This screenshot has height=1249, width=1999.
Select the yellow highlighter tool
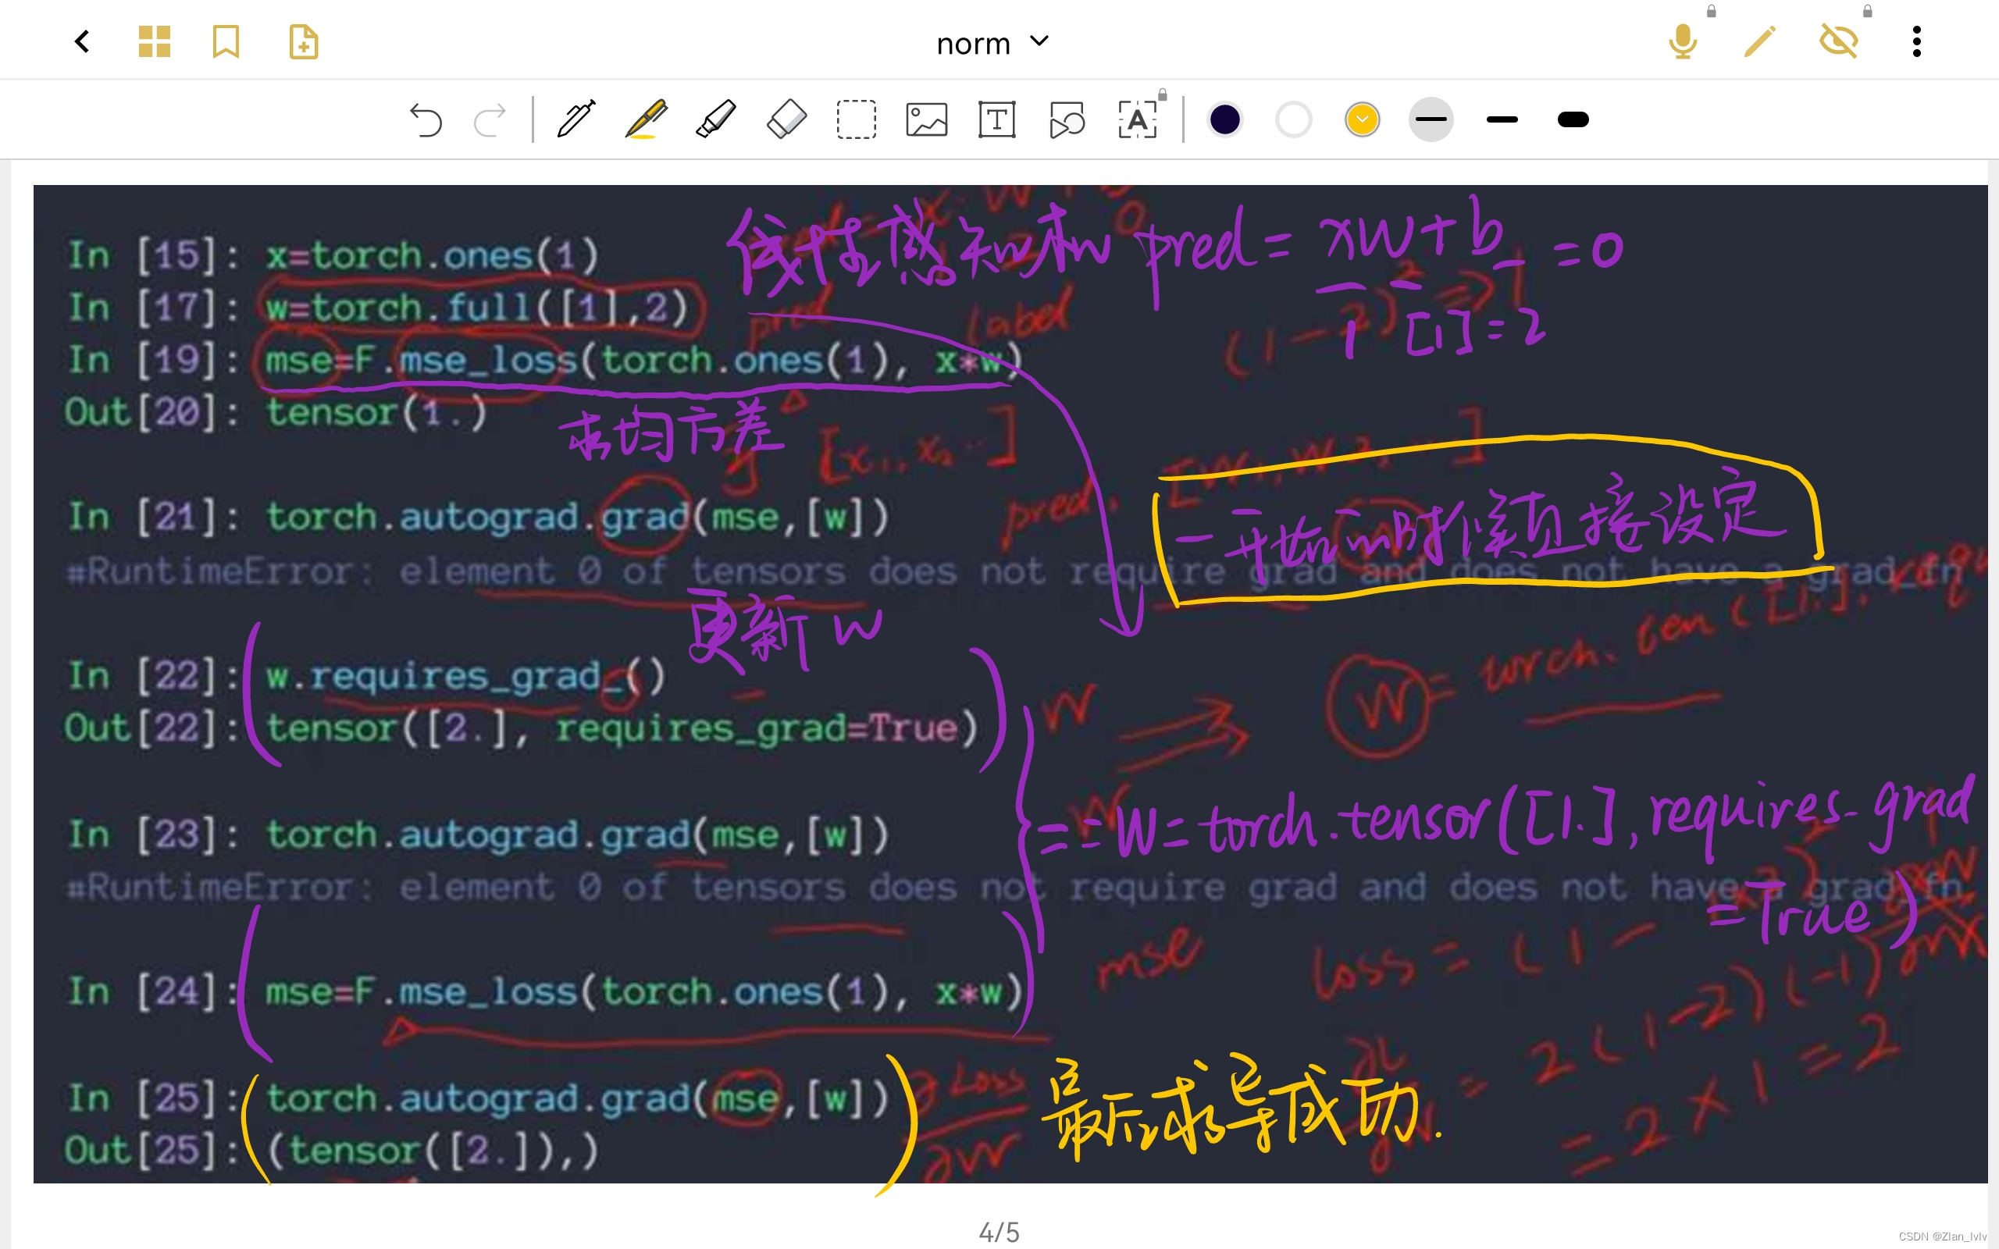click(x=646, y=119)
